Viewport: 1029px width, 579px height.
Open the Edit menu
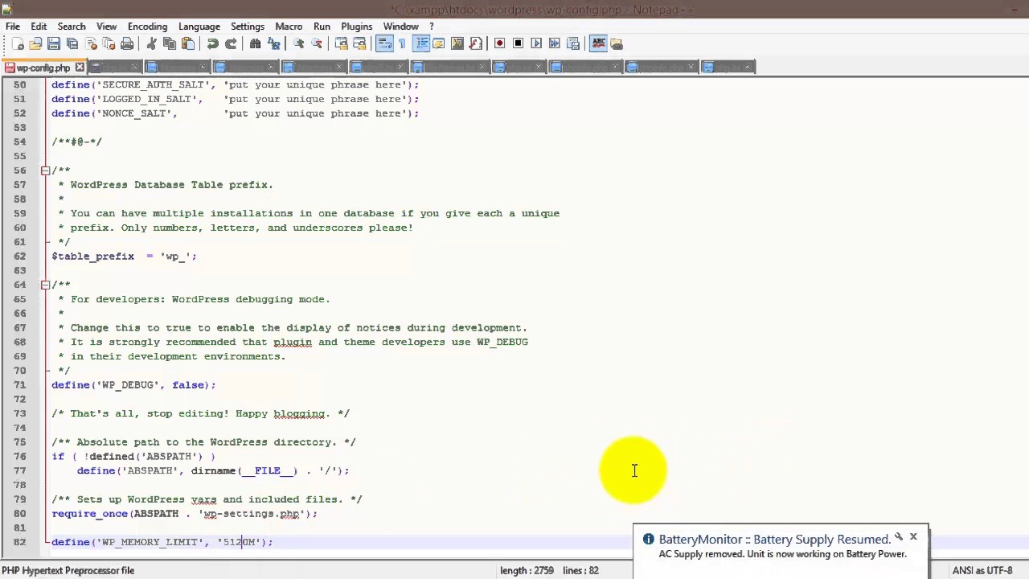coord(39,27)
